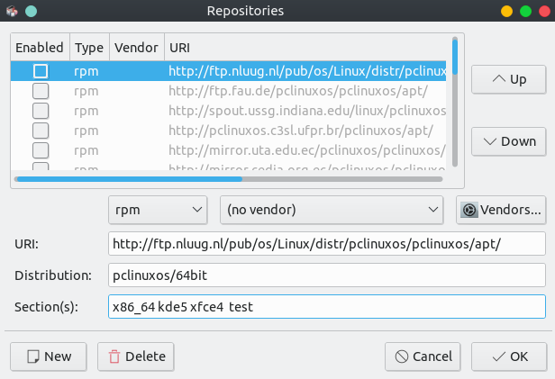The height and width of the screenshot is (379, 555).
Task: Enable the spout.ussg.indiana.edu repository checkbox
Action: pyautogui.click(x=41, y=111)
